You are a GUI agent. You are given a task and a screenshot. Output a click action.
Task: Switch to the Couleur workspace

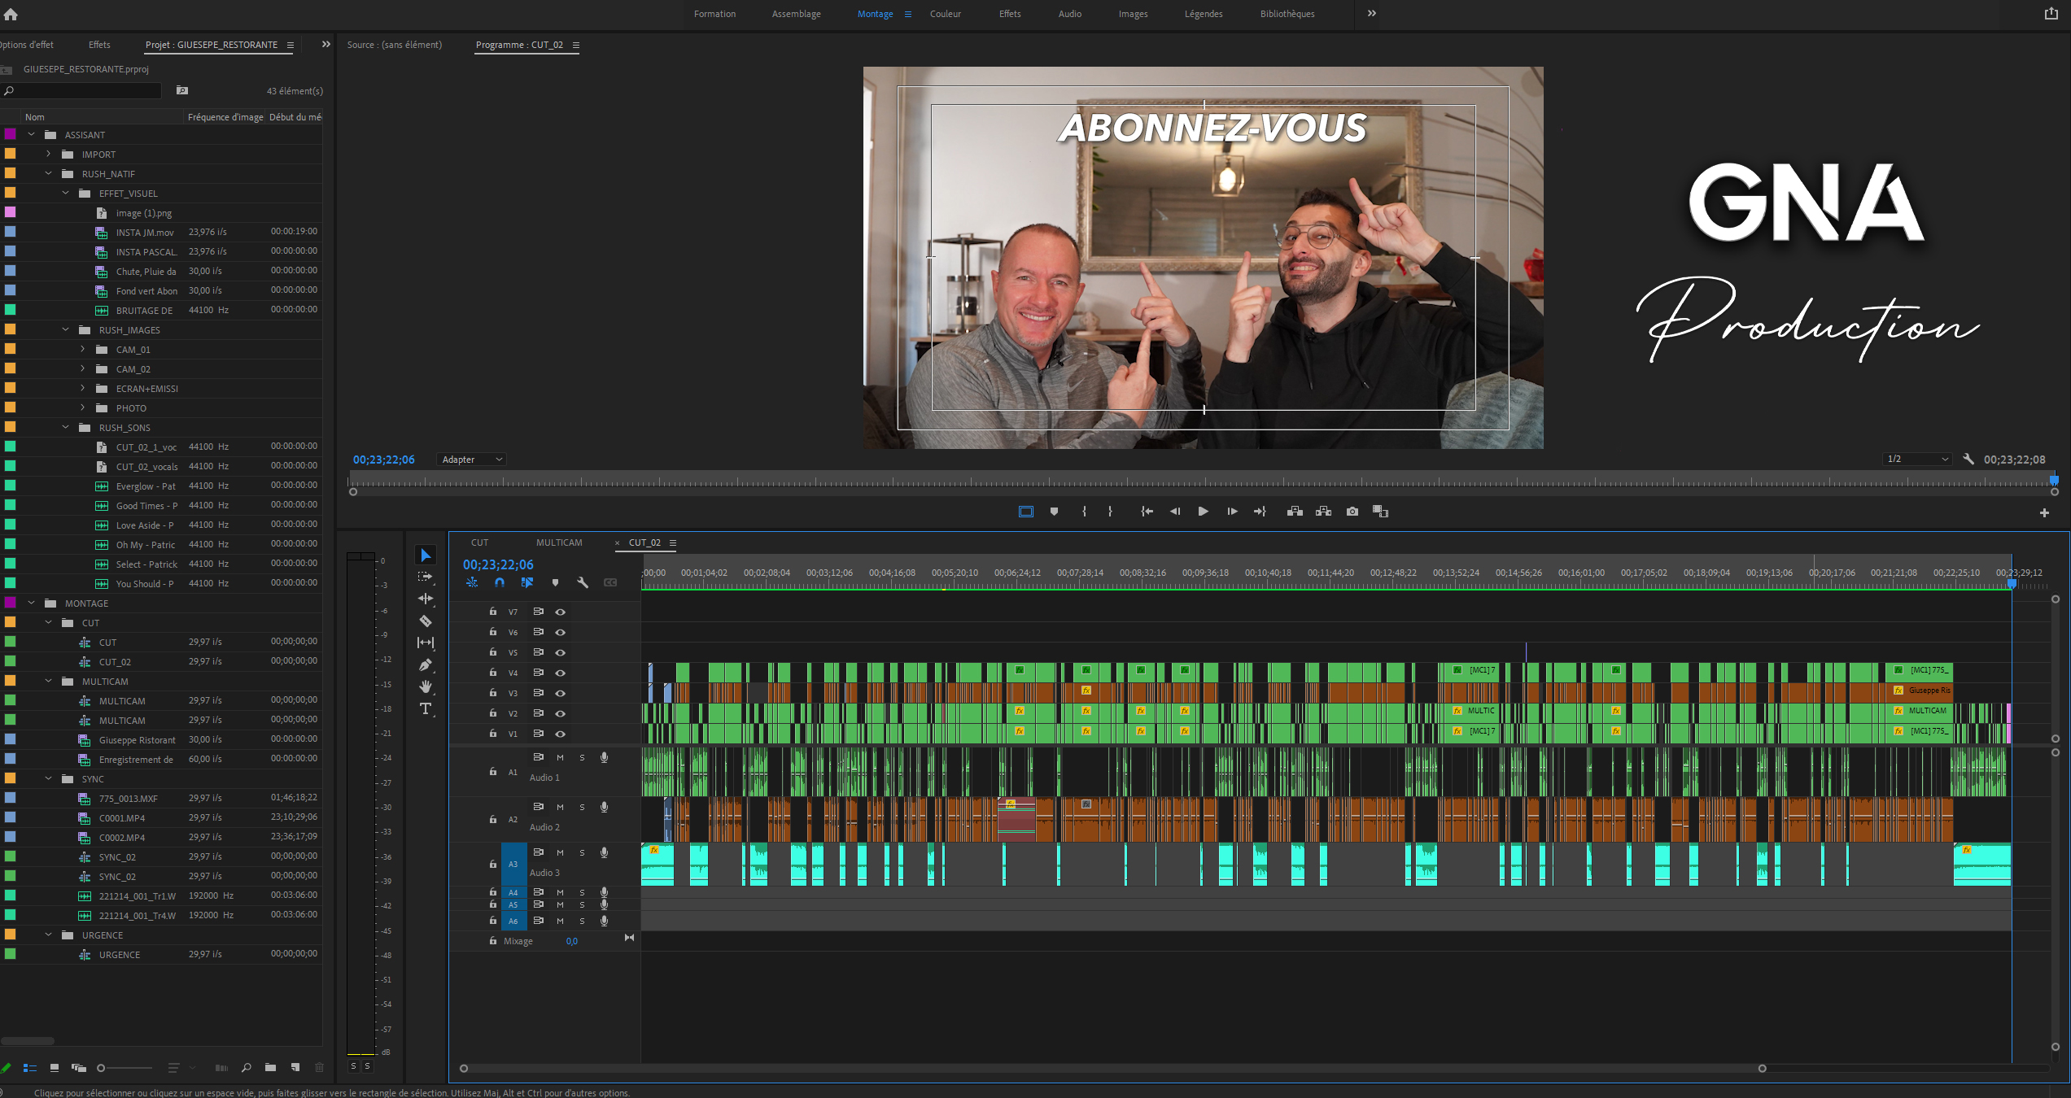pos(946,14)
